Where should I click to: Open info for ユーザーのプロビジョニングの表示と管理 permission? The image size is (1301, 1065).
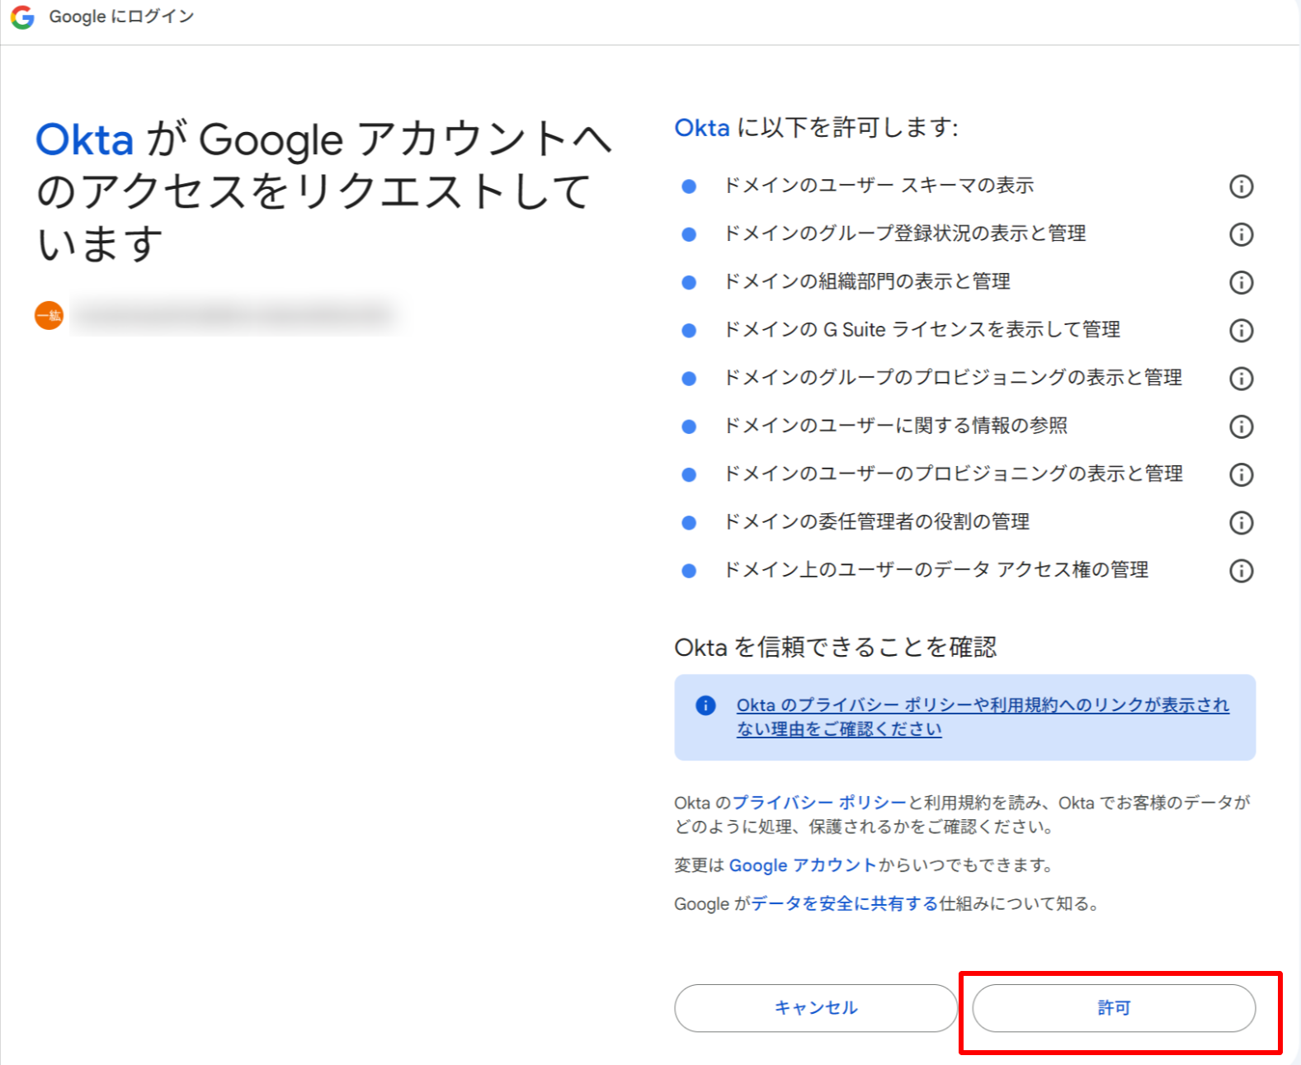[x=1240, y=474]
